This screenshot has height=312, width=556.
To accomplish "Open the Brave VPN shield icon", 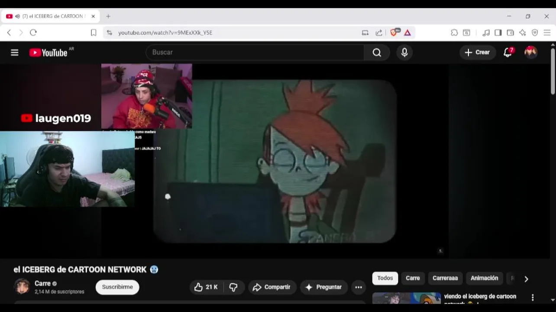I will coord(535,32).
